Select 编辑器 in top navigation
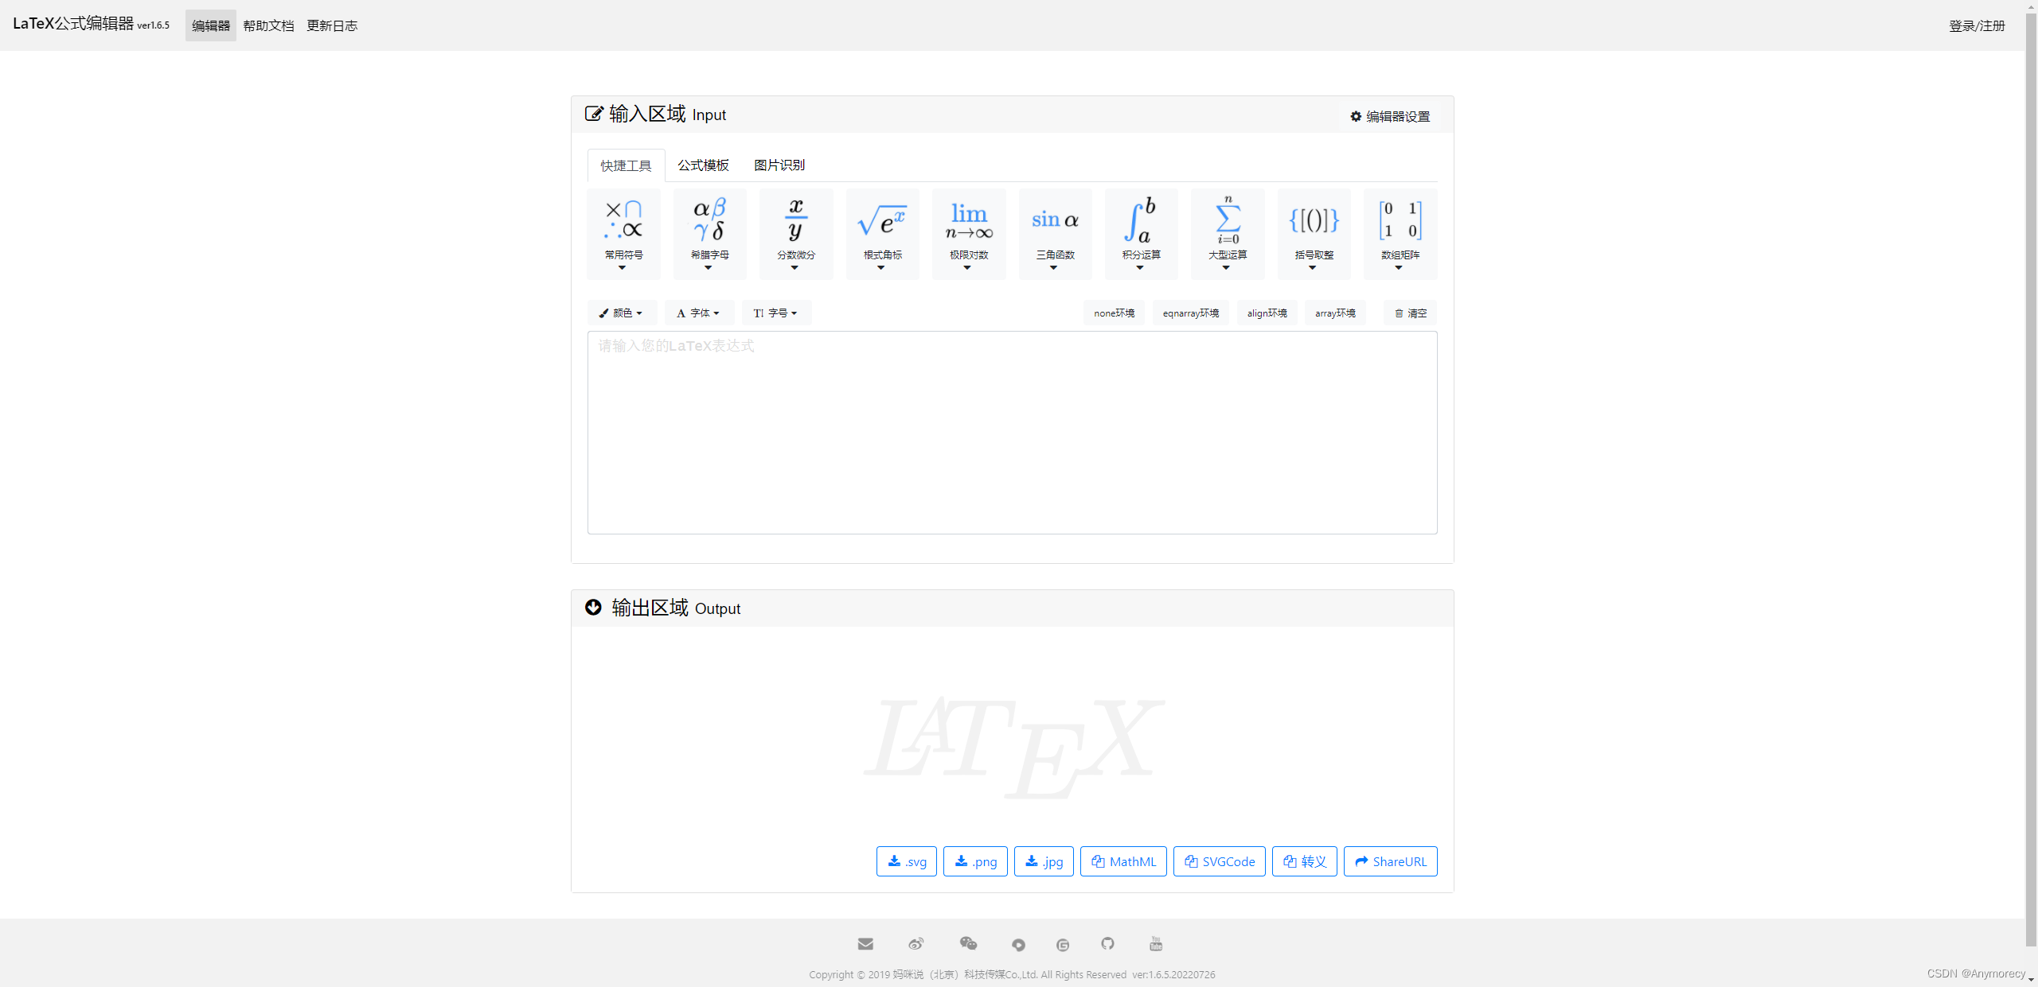2038x987 pixels. (211, 25)
